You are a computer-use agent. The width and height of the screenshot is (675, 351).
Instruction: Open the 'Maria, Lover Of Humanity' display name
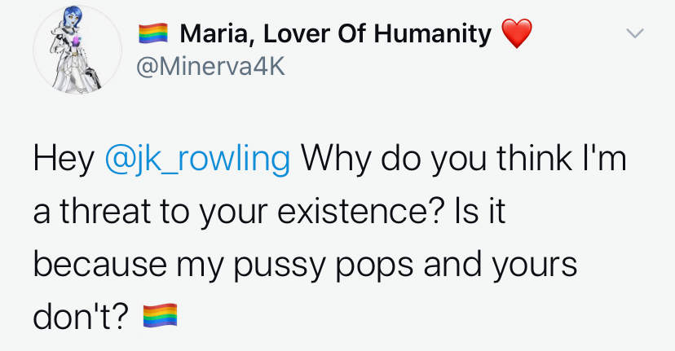tap(334, 34)
